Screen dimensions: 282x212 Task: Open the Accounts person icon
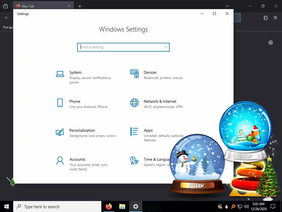60,161
